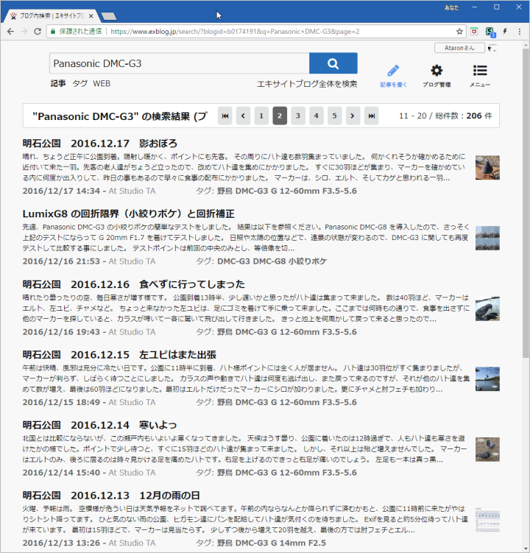Click At Studio TA on 2016/12/17 result
This screenshot has height=553, width=530.
pos(132,191)
